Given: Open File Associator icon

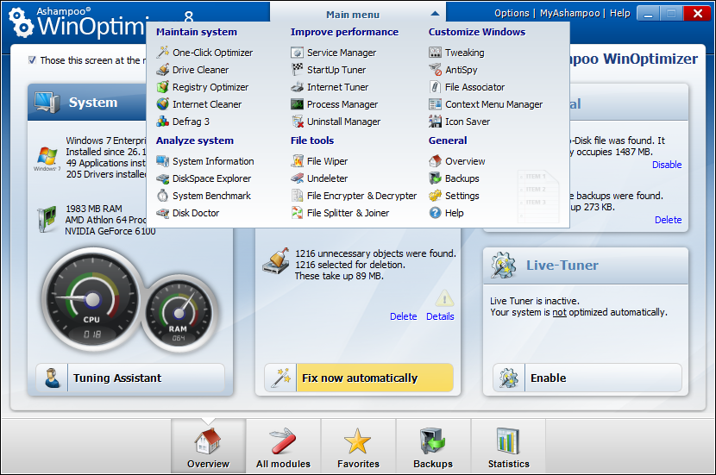Looking at the screenshot, I should (435, 87).
